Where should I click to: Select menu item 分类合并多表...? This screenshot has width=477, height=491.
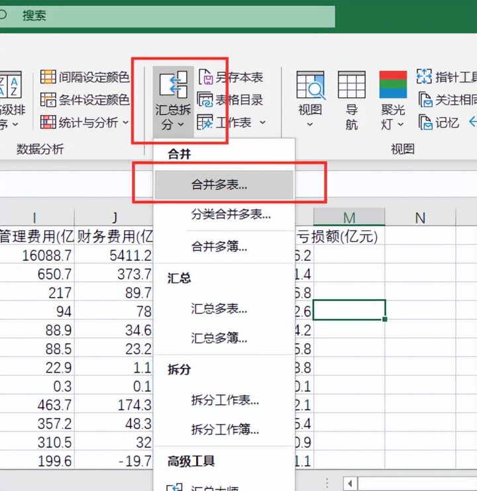pyautogui.click(x=224, y=214)
